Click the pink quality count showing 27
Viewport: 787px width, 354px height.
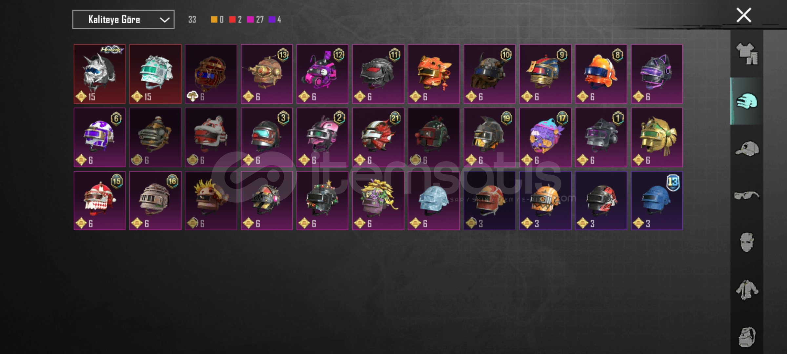point(255,20)
